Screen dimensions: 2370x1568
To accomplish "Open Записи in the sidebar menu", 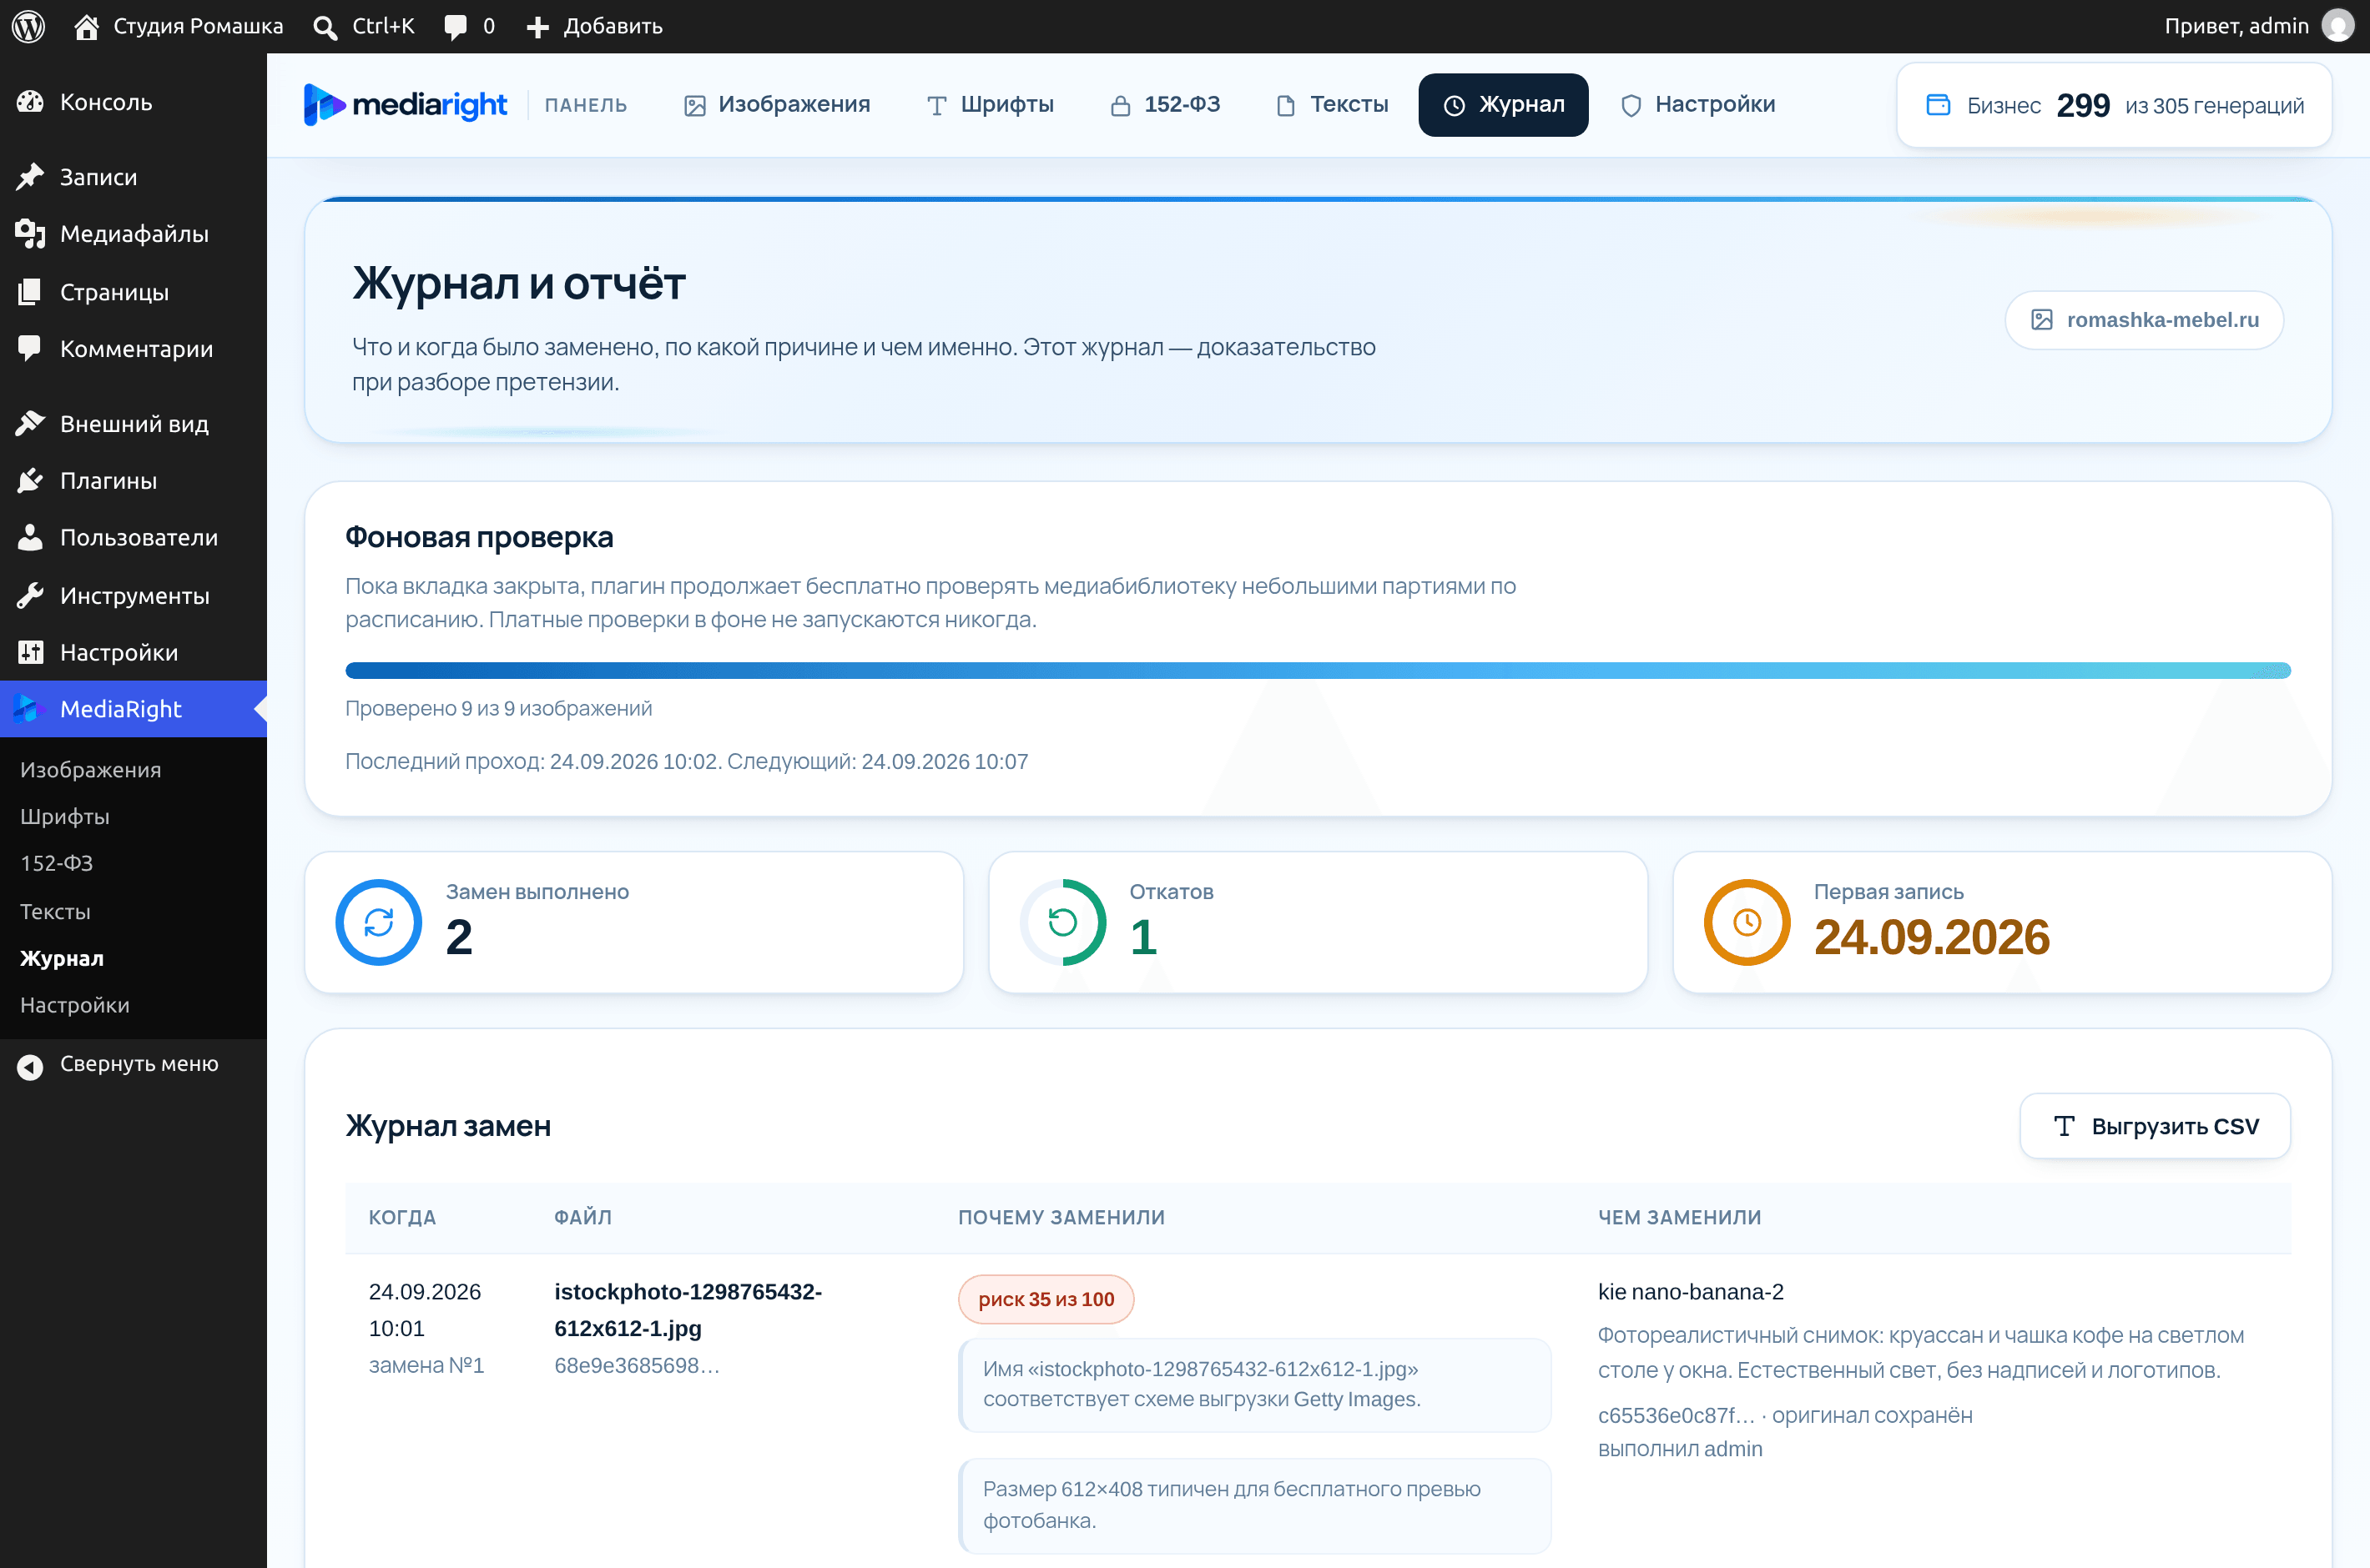I will pos(133,177).
